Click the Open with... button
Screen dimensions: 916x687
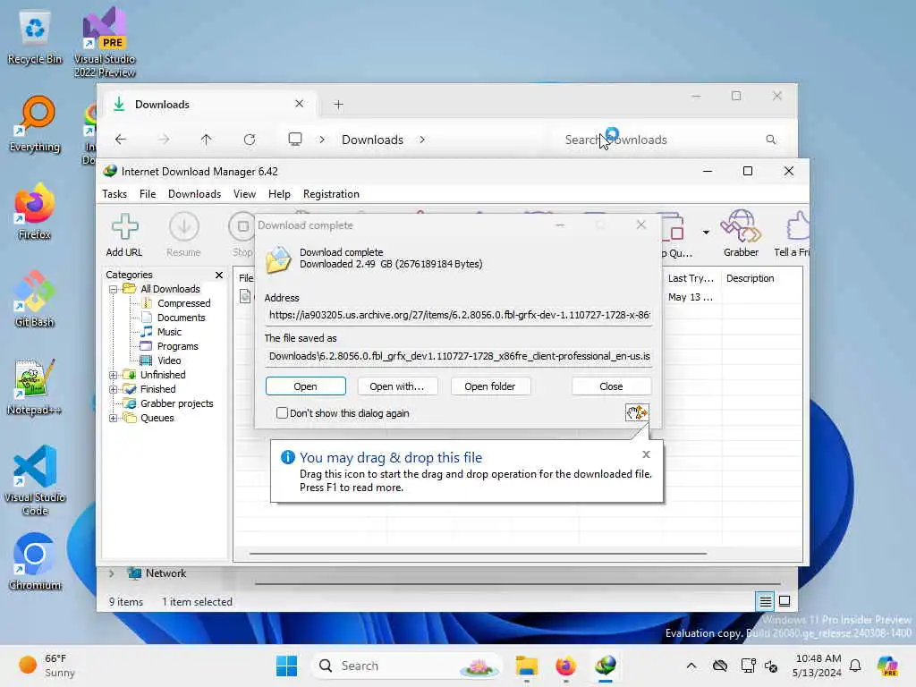[396, 386]
